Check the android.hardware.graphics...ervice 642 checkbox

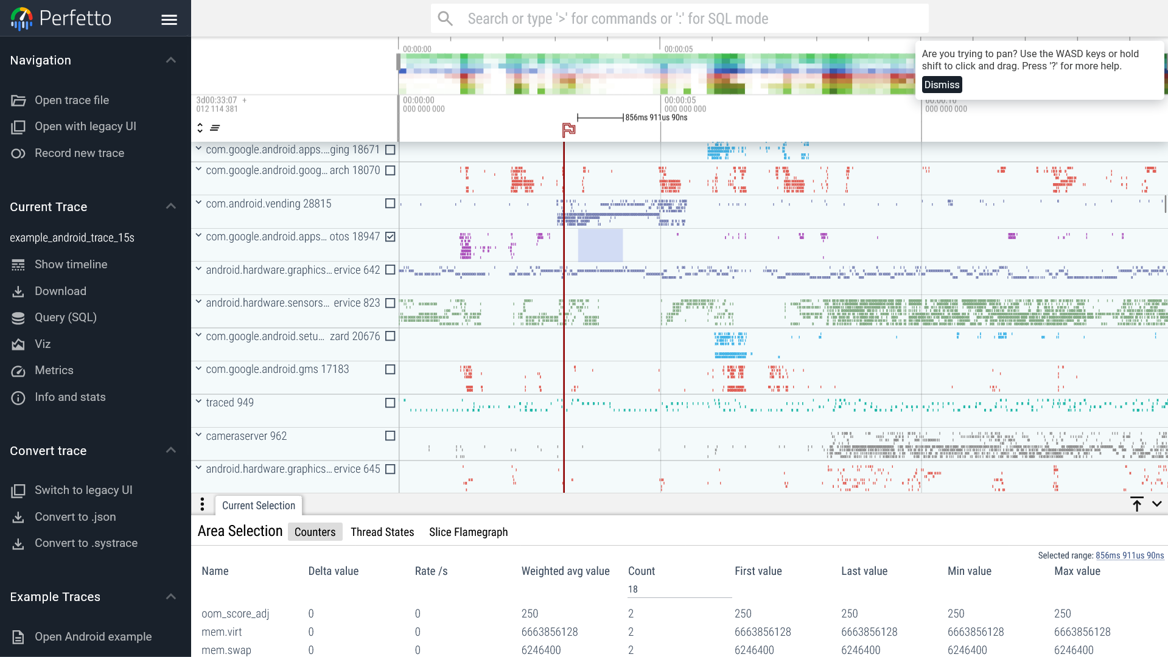tap(390, 269)
